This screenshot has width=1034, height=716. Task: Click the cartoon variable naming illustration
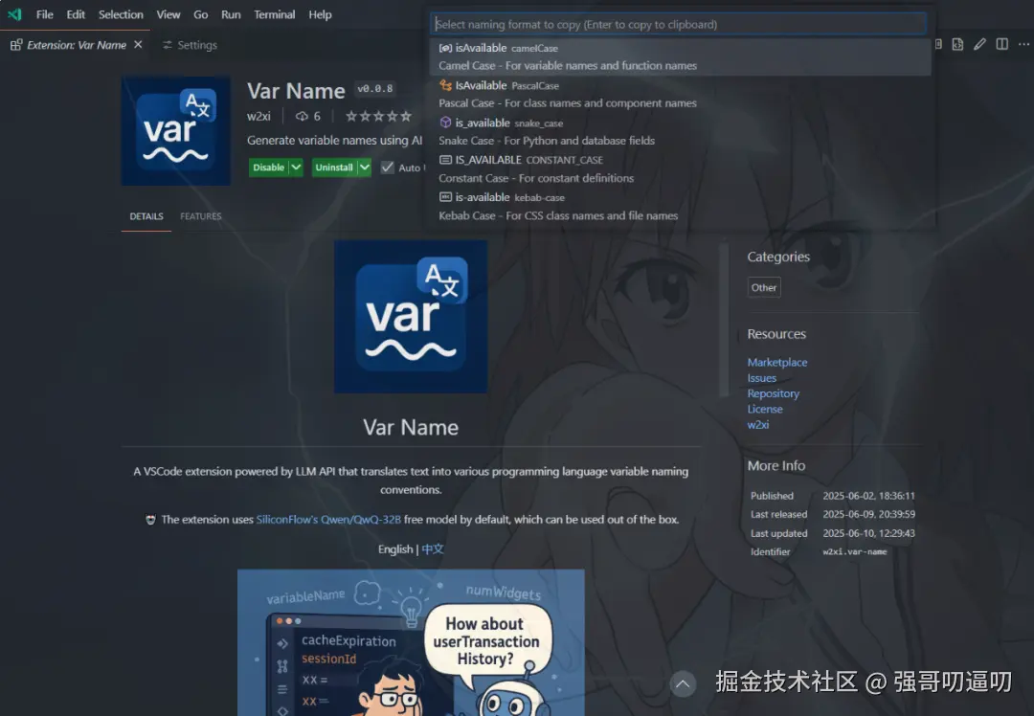[411, 643]
